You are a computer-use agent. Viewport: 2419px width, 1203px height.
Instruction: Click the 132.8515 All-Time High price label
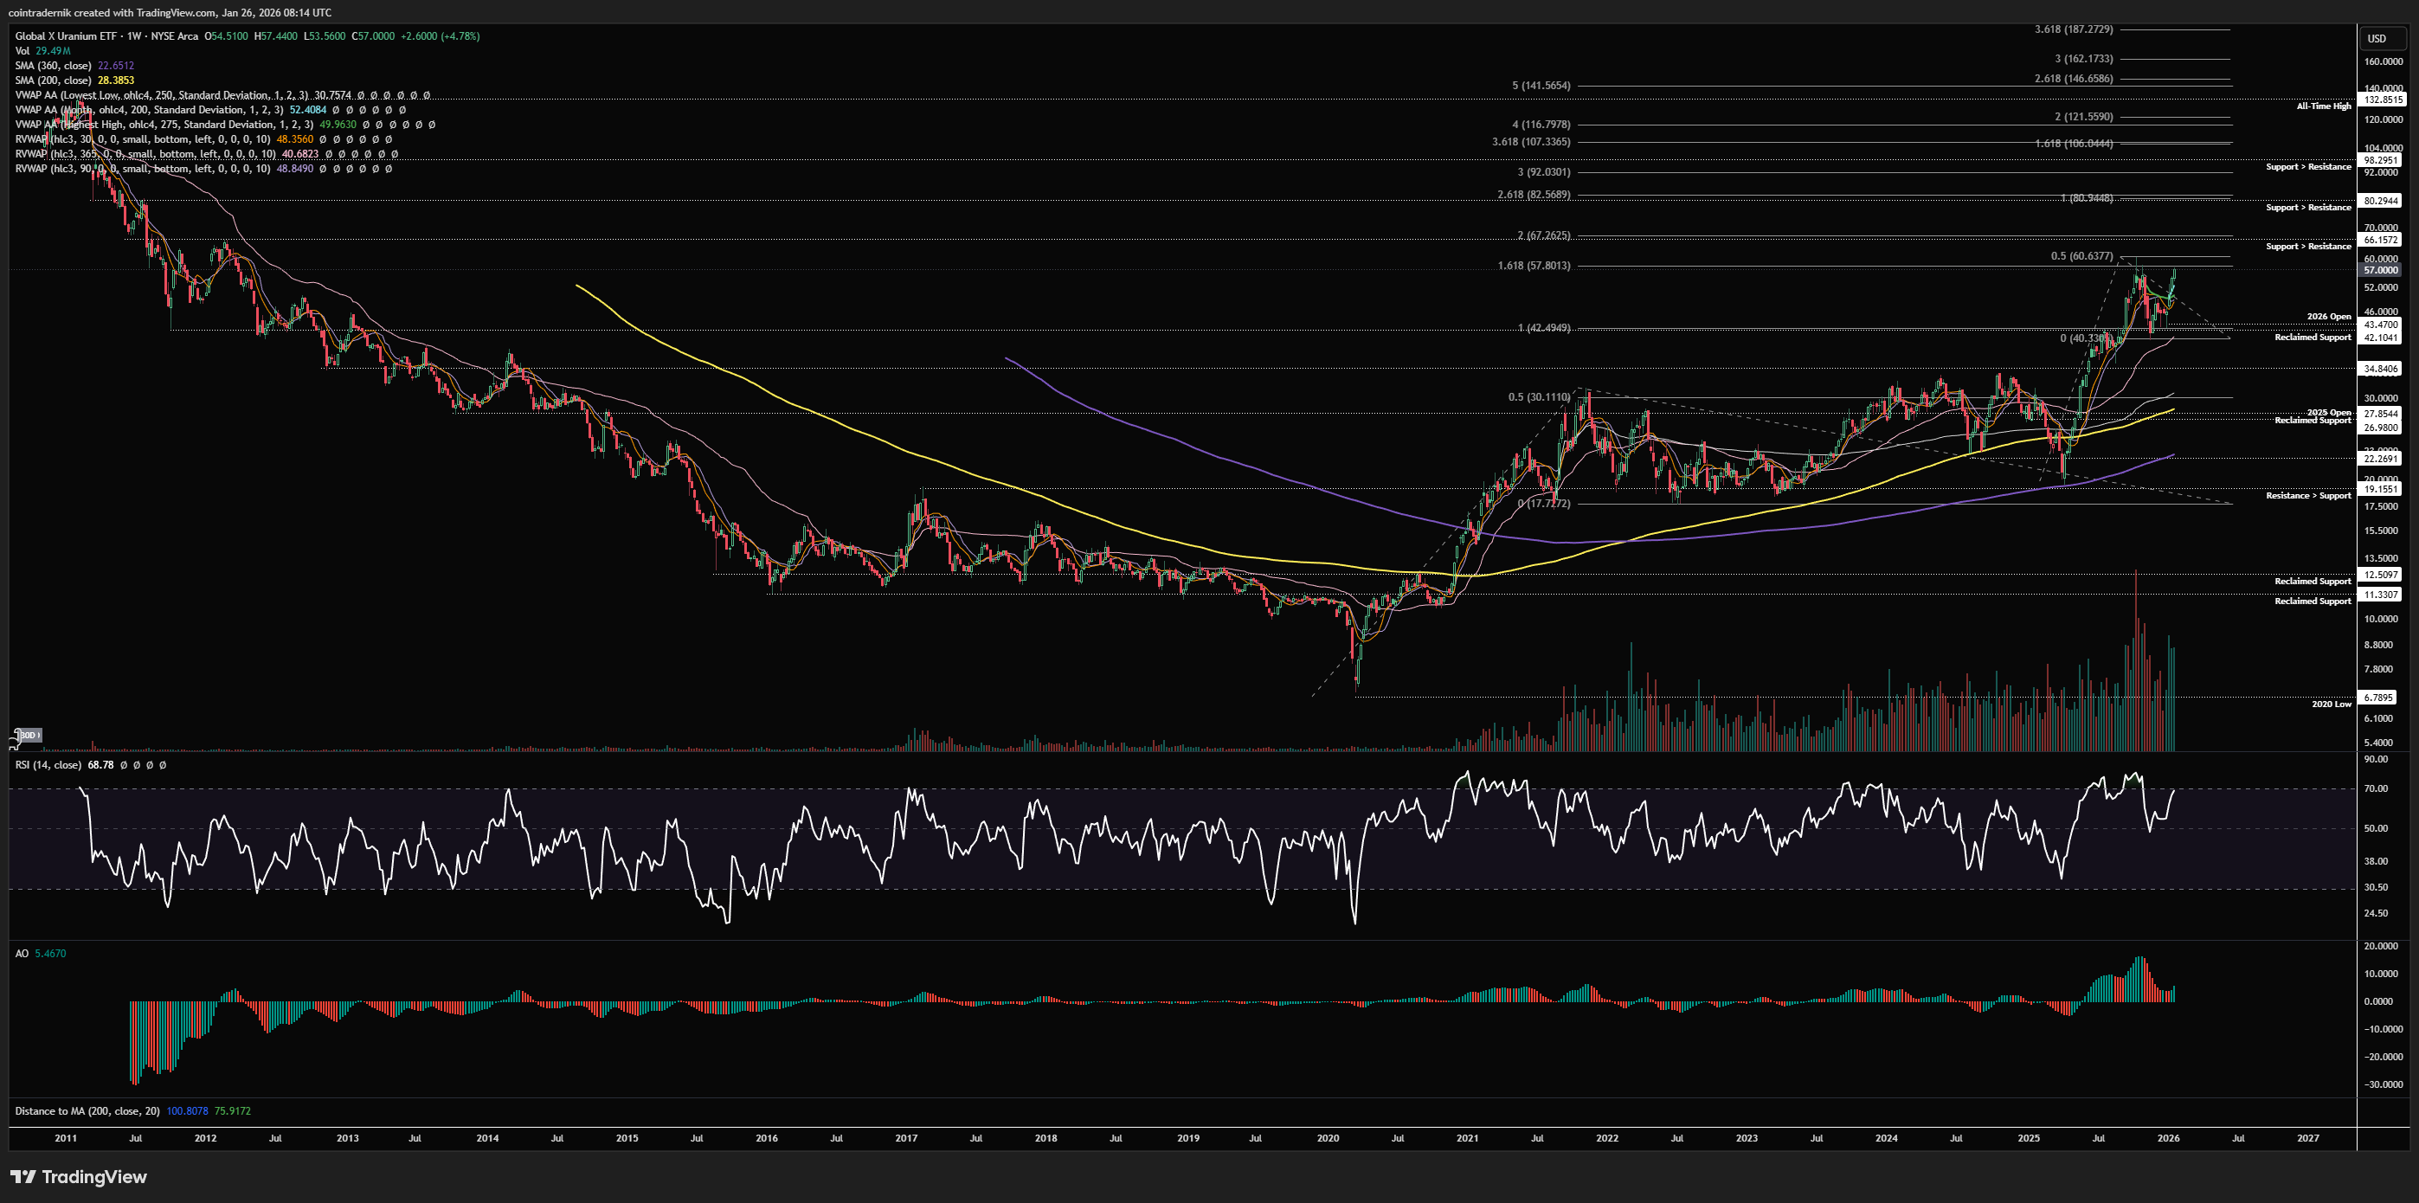coord(2383,100)
